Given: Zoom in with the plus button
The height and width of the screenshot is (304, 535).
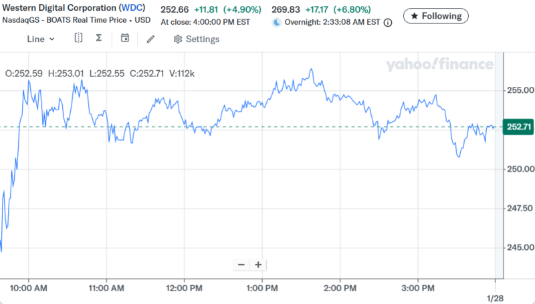Looking at the screenshot, I should (258, 265).
